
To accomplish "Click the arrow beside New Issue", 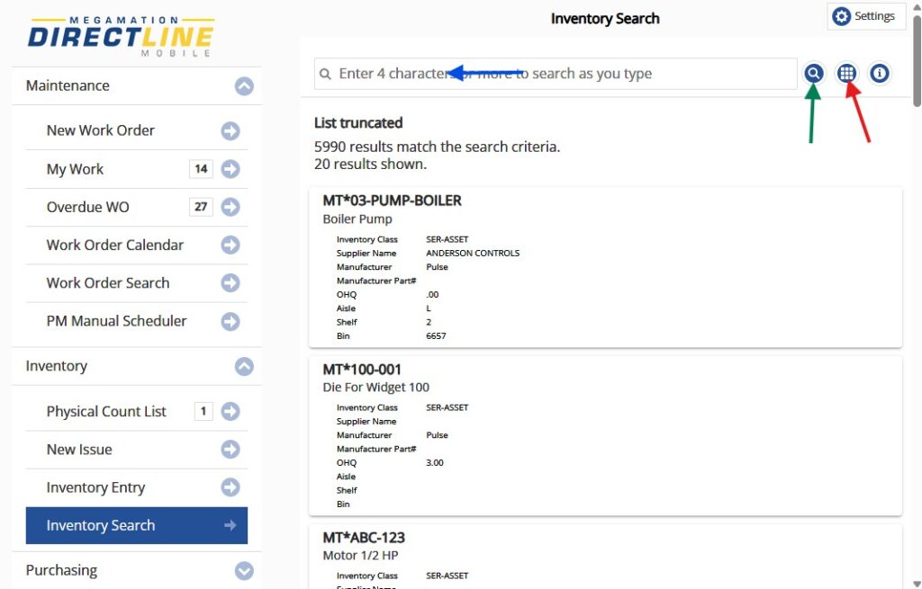I will [x=230, y=450].
